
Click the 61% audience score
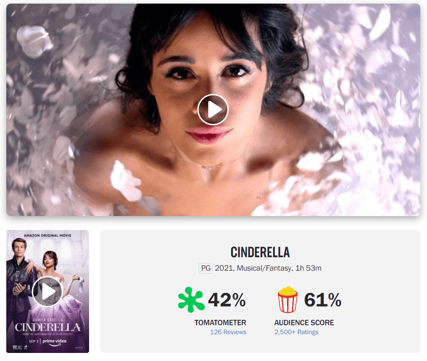click(x=323, y=300)
